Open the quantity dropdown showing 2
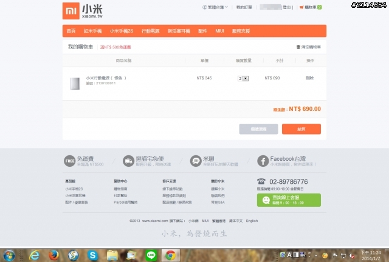 243,78
